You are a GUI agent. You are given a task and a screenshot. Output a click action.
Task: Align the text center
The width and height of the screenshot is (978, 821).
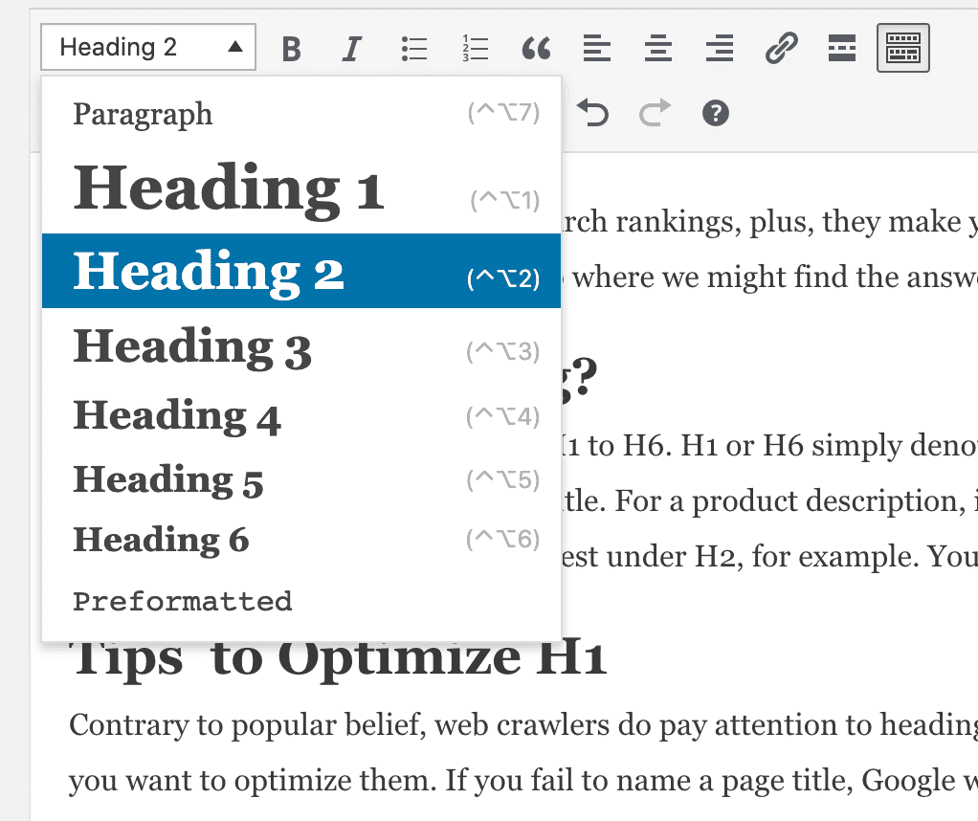[x=657, y=48]
